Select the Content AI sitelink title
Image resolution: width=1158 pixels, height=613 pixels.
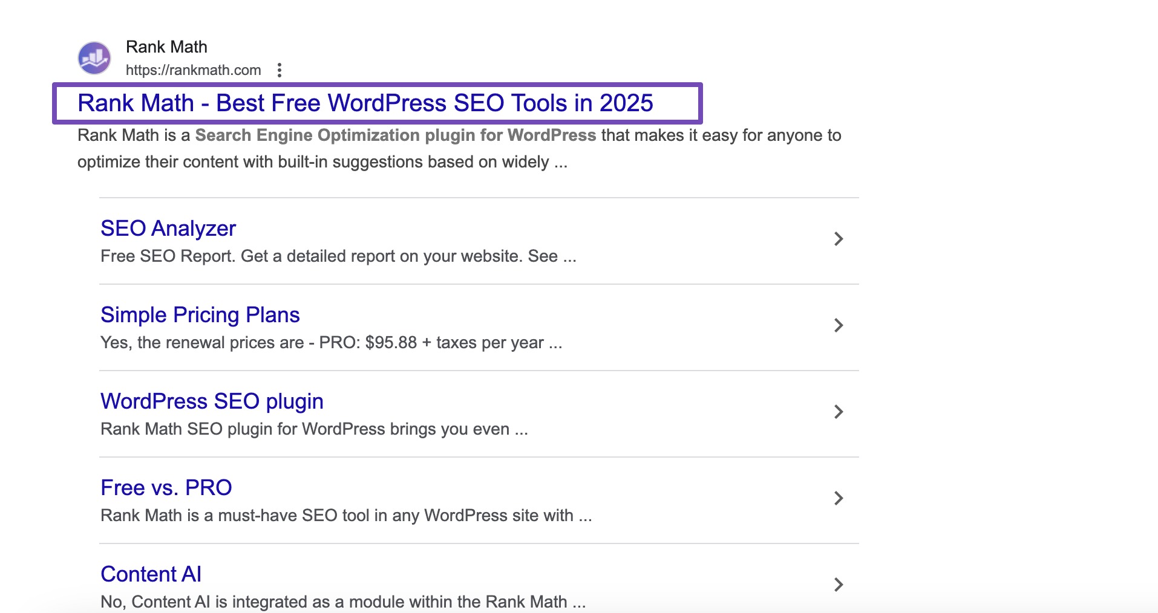151,574
